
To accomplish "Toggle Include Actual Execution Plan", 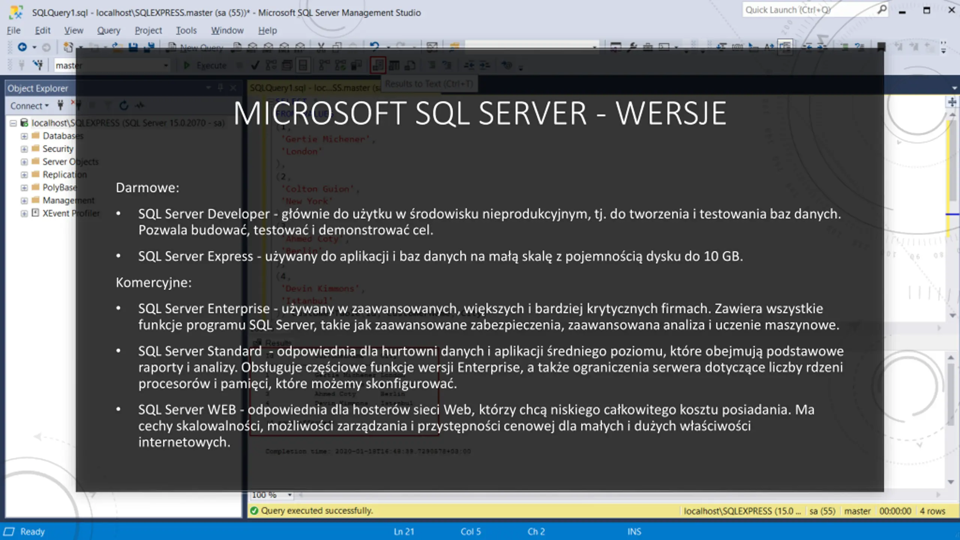I will [324, 66].
